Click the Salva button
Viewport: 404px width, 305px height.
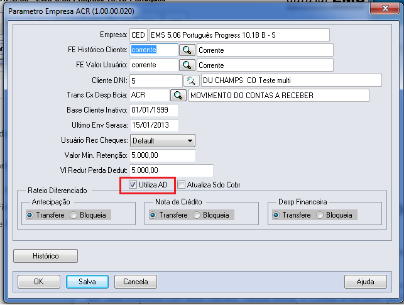(x=87, y=282)
